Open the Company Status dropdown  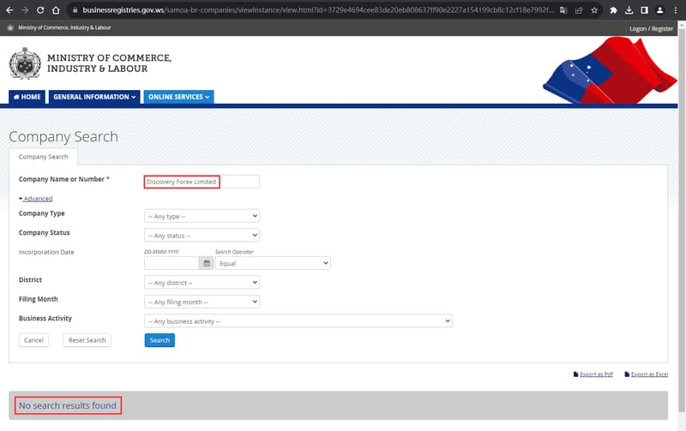(202, 235)
